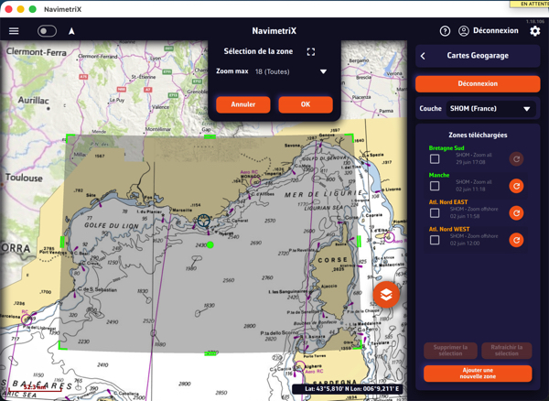Open the Couche SHOM (France) dropdown

pos(490,109)
